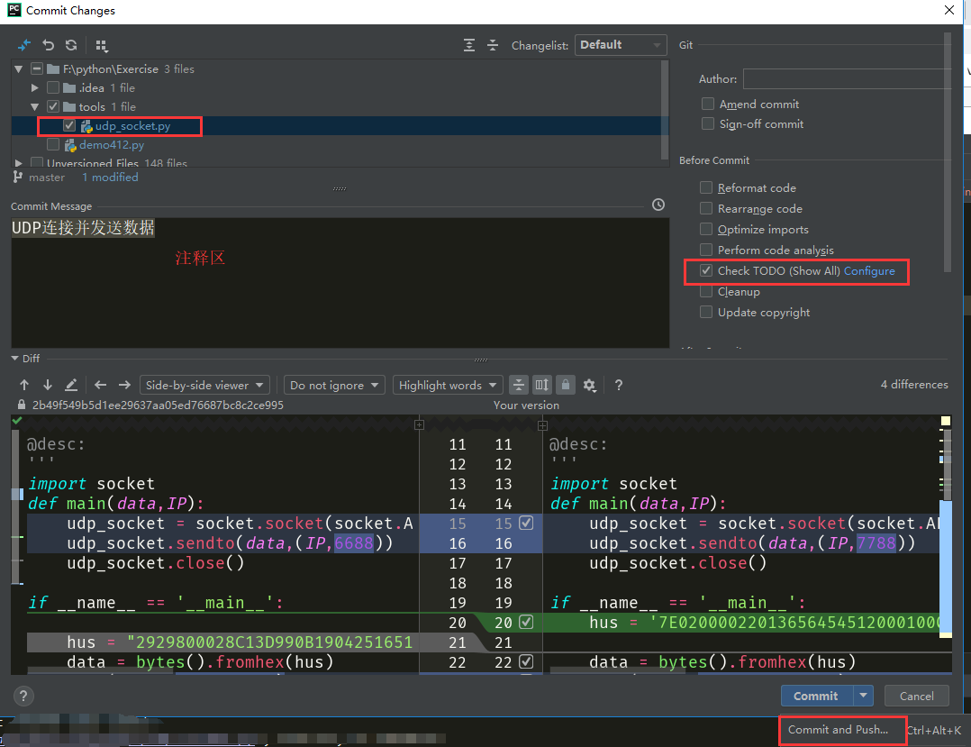Toggle include-change checkbox on line 15
The image size is (971, 747).
[526, 523]
